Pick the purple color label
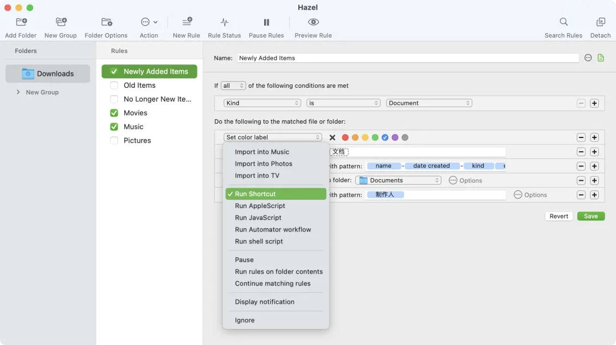Viewport: 616px width, 345px height. tap(395, 137)
